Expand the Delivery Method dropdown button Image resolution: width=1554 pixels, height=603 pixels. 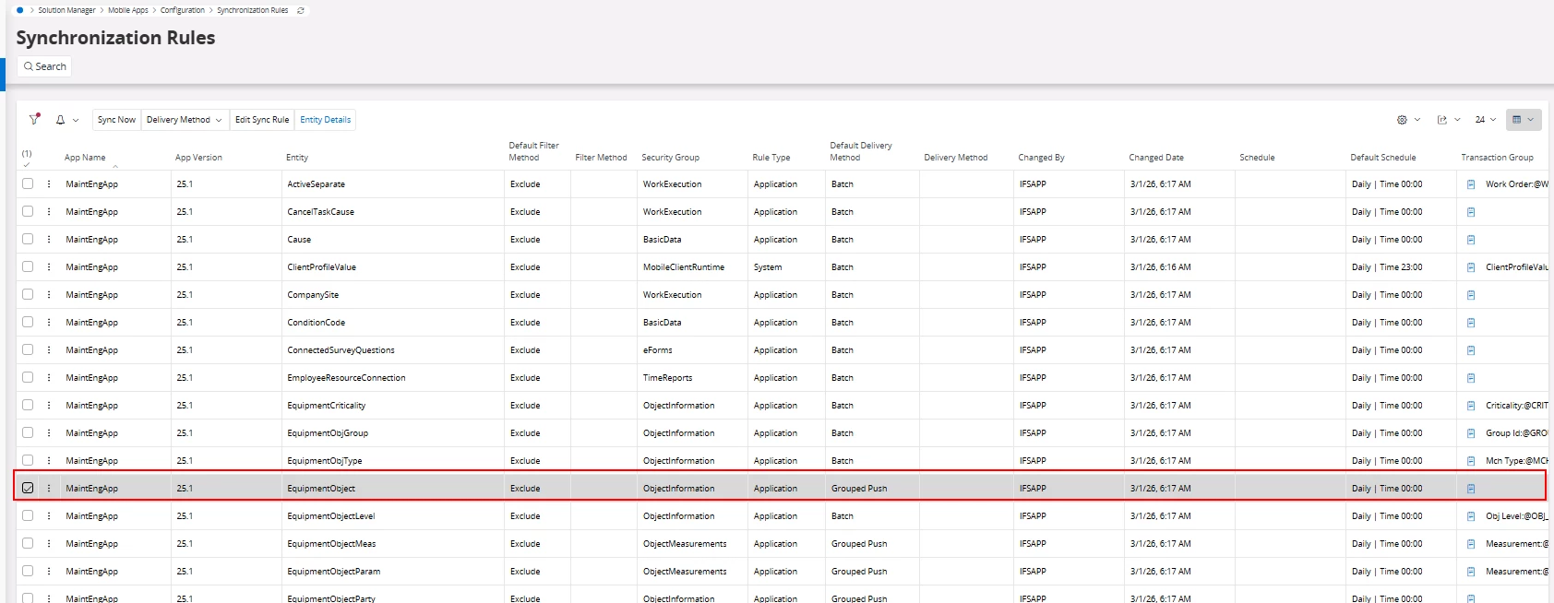coord(185,120)
